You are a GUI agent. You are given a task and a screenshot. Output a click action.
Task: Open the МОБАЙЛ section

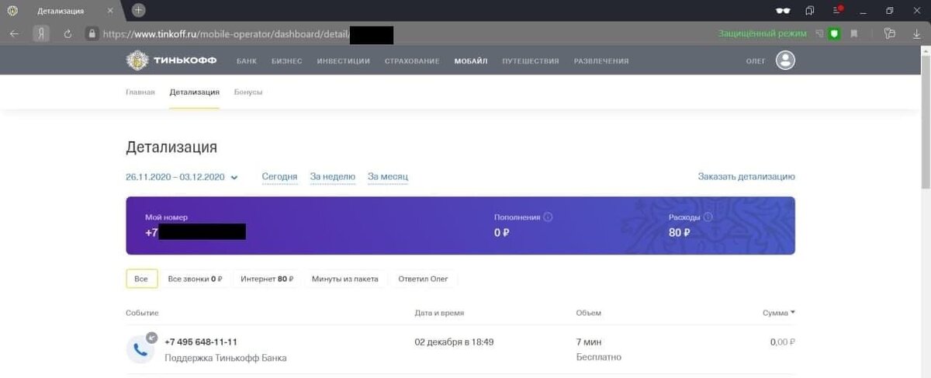pos(471,61)
